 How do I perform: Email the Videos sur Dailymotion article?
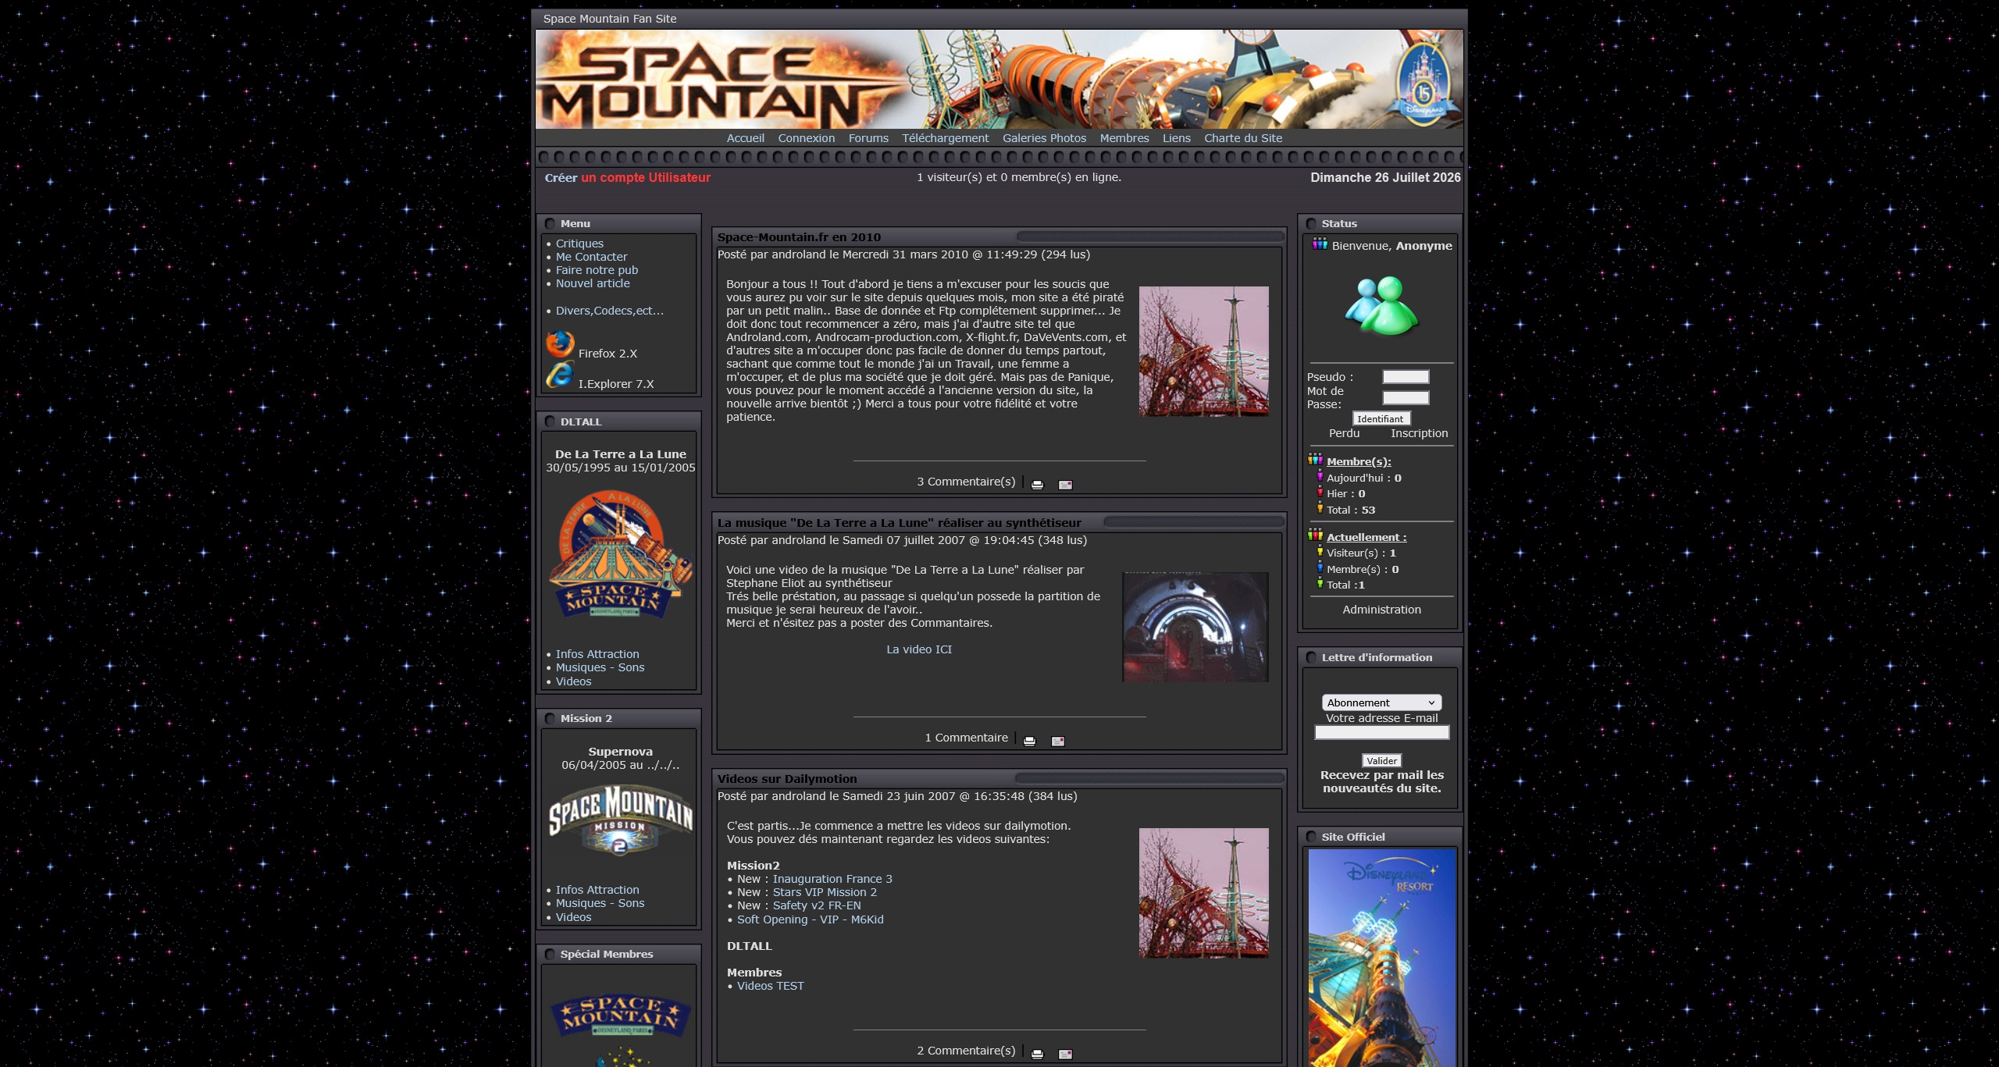tap(1065, 1054)
